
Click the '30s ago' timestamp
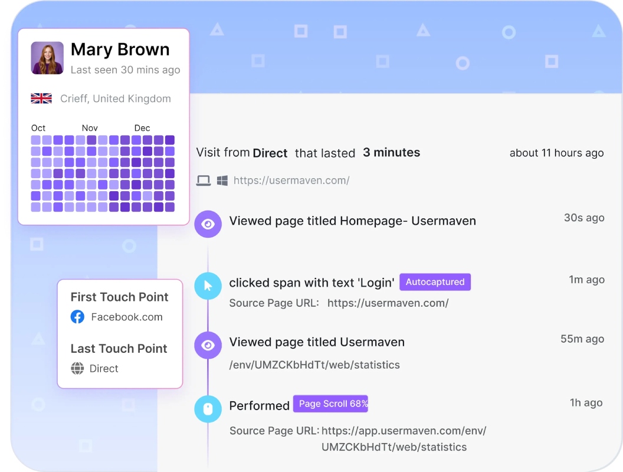pyautogui.click(x=584, y=218)
